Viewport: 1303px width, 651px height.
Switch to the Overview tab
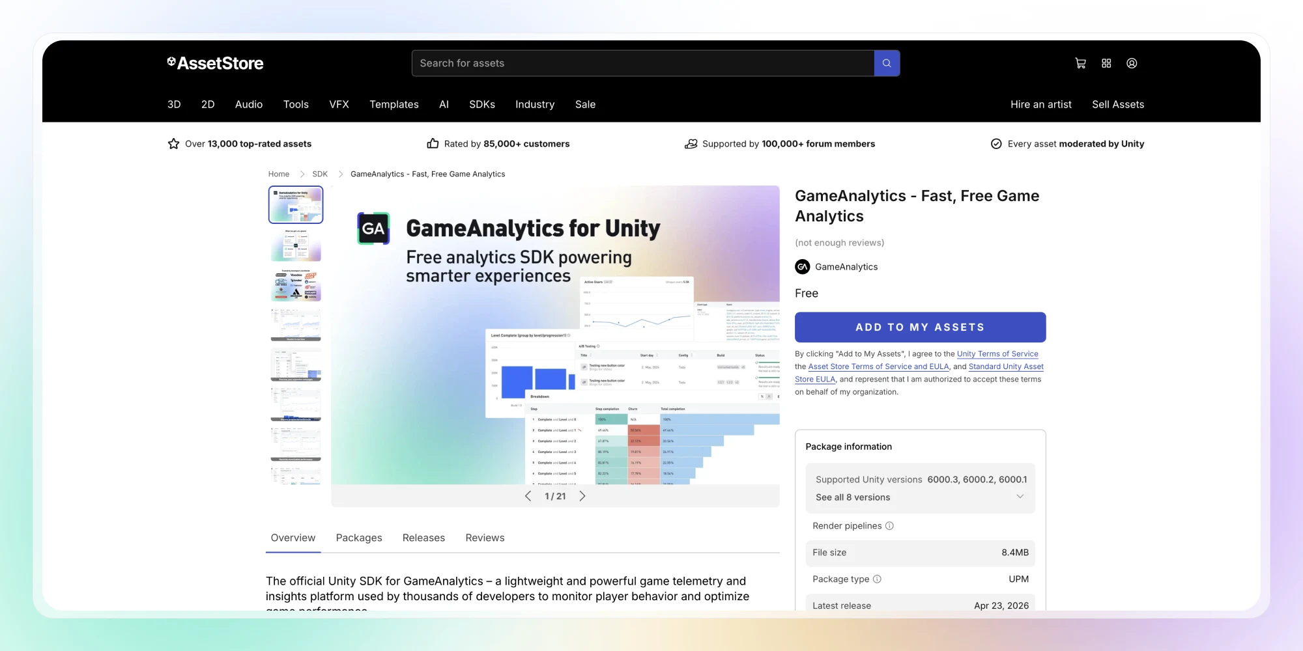[293, 538]
